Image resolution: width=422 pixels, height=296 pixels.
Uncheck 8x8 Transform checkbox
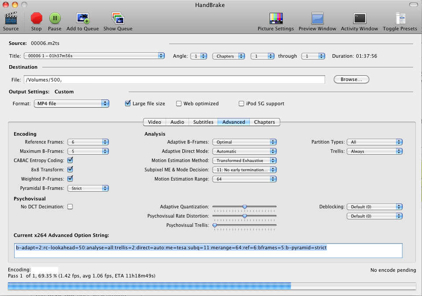click(x=70, y=169)
